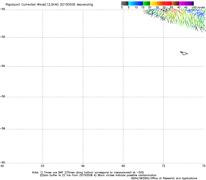
Task: Click the '66' longitude axis label
Action: point(83,166)
